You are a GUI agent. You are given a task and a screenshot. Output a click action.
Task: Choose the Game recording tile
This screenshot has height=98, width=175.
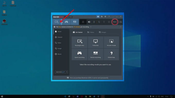click(80, 54)
